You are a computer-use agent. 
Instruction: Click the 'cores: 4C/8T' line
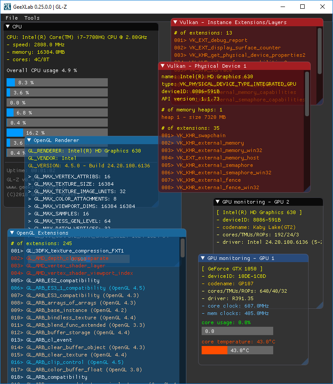pos(28,59)
